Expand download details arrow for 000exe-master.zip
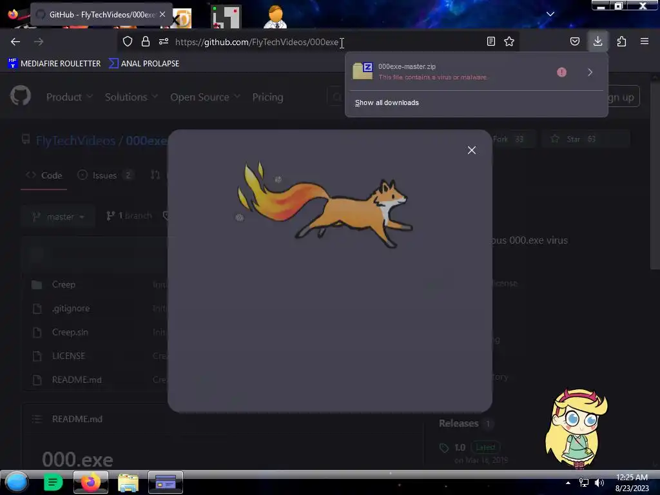660x495 pixels. pyautogui.click(x=590, y=72)
